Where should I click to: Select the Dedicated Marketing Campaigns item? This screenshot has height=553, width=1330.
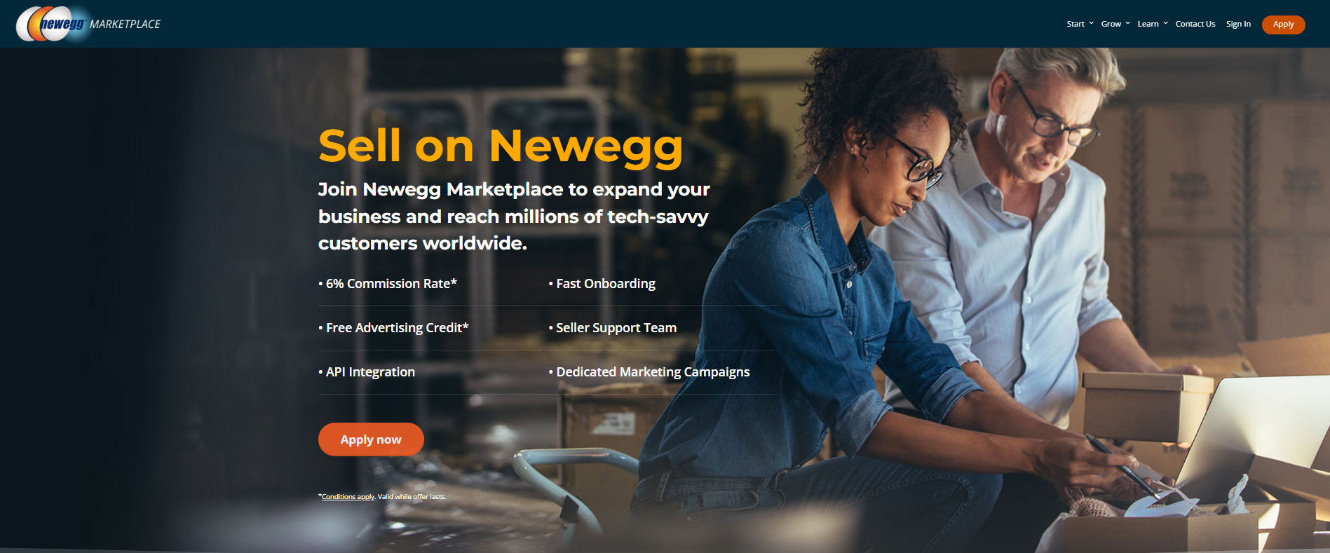pyautogui.click(x=649, y=372)
